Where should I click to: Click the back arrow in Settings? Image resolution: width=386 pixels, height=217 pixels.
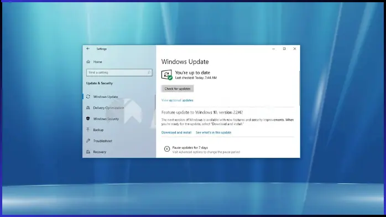coord(88,49)
